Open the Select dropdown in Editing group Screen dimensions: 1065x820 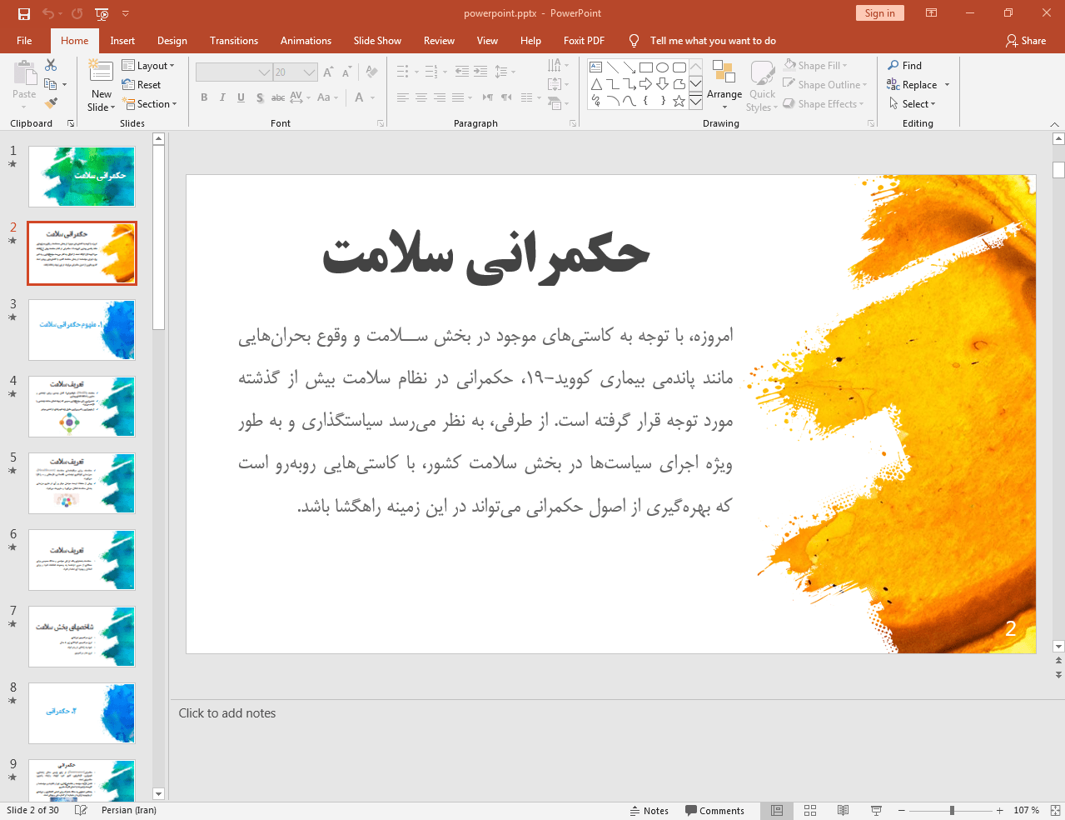click(x=913, y=104)
